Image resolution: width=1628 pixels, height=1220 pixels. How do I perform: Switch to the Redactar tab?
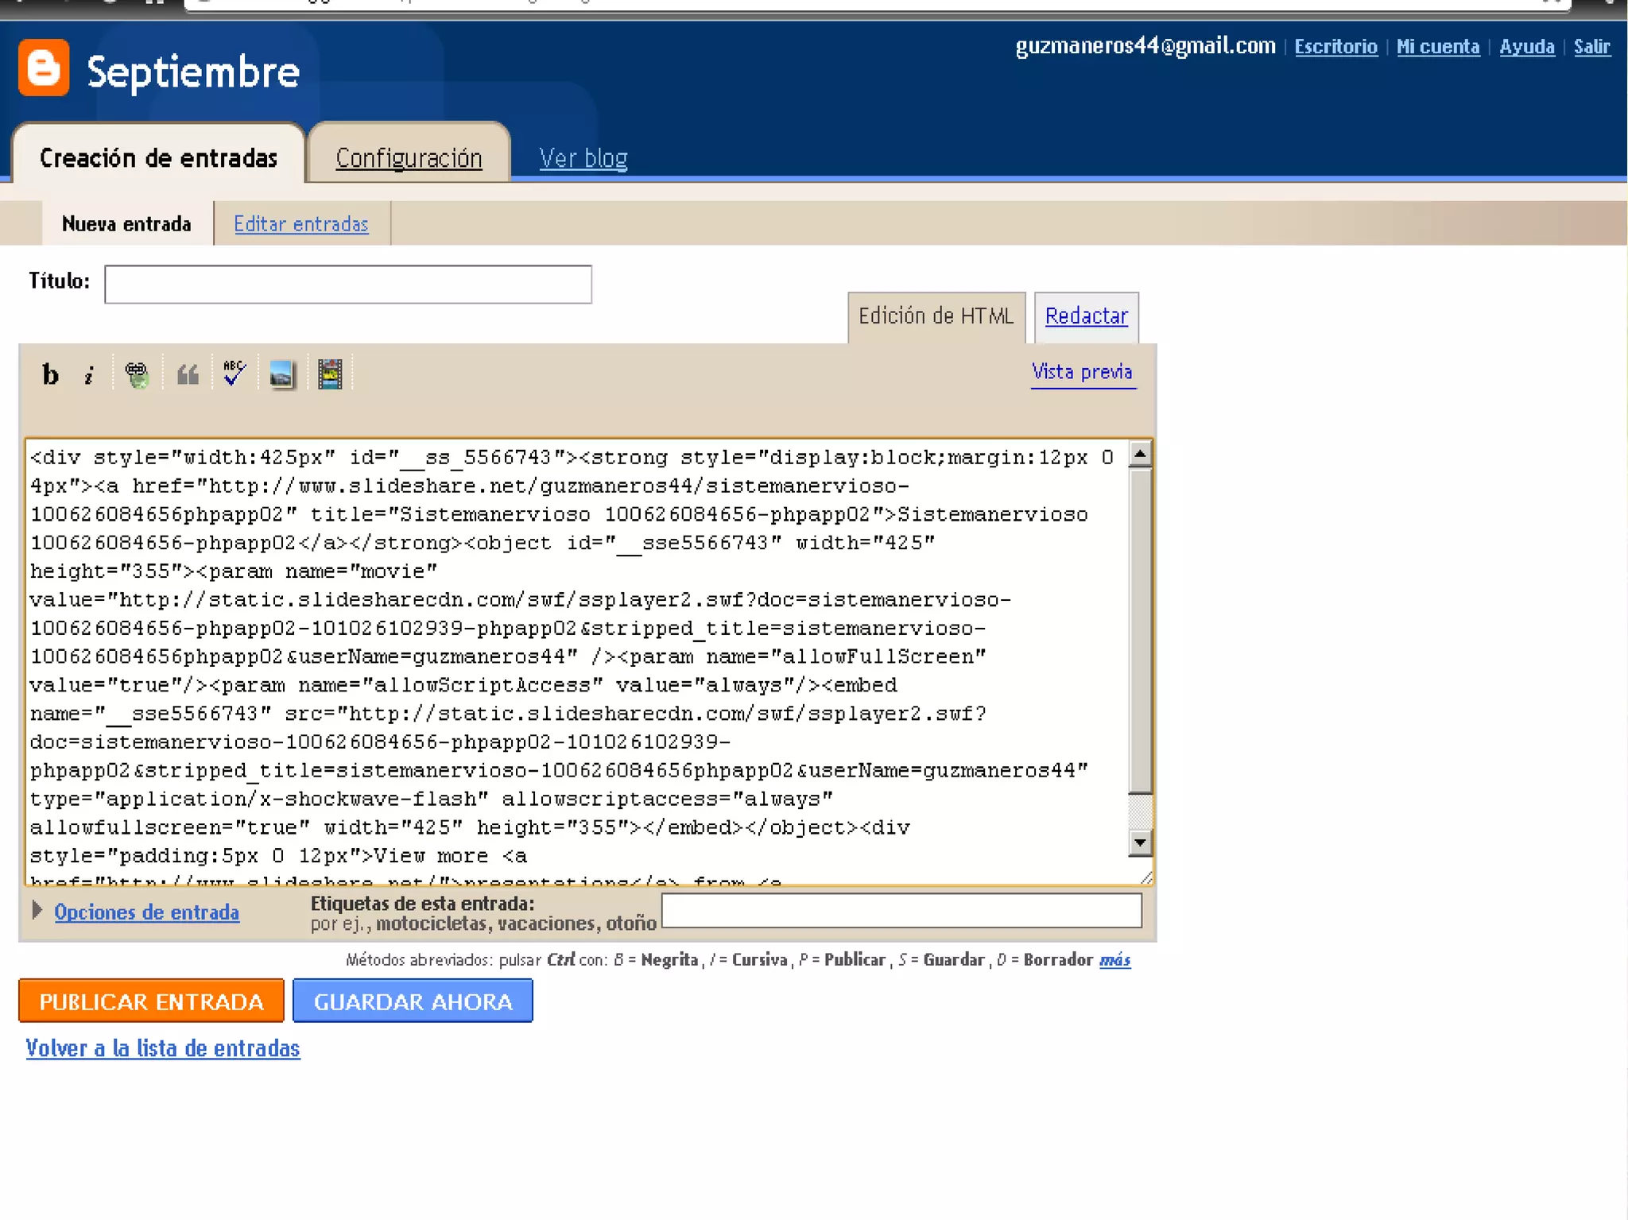coord(1086,316)
